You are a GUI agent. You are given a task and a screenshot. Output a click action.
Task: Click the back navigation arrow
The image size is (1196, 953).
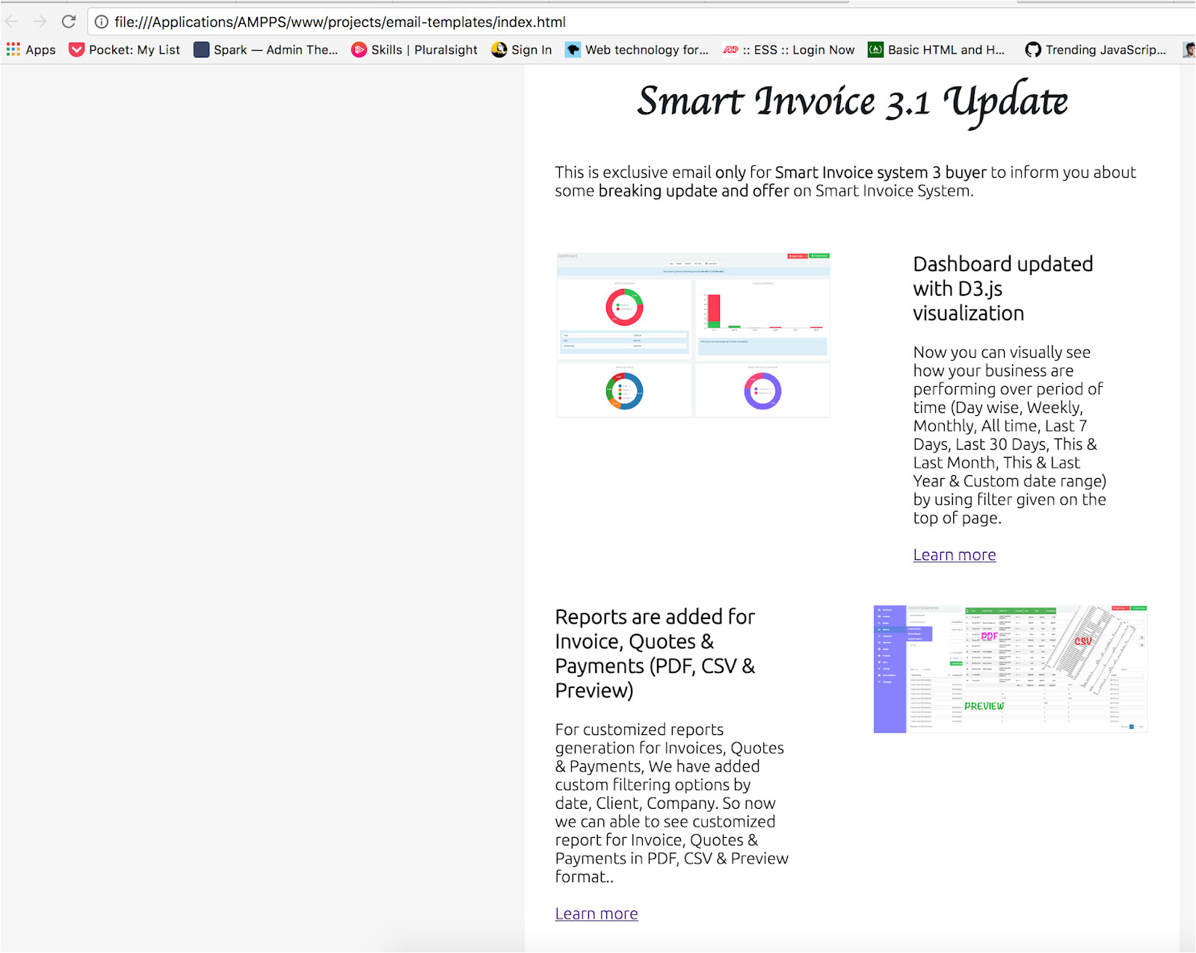(12, 22)
